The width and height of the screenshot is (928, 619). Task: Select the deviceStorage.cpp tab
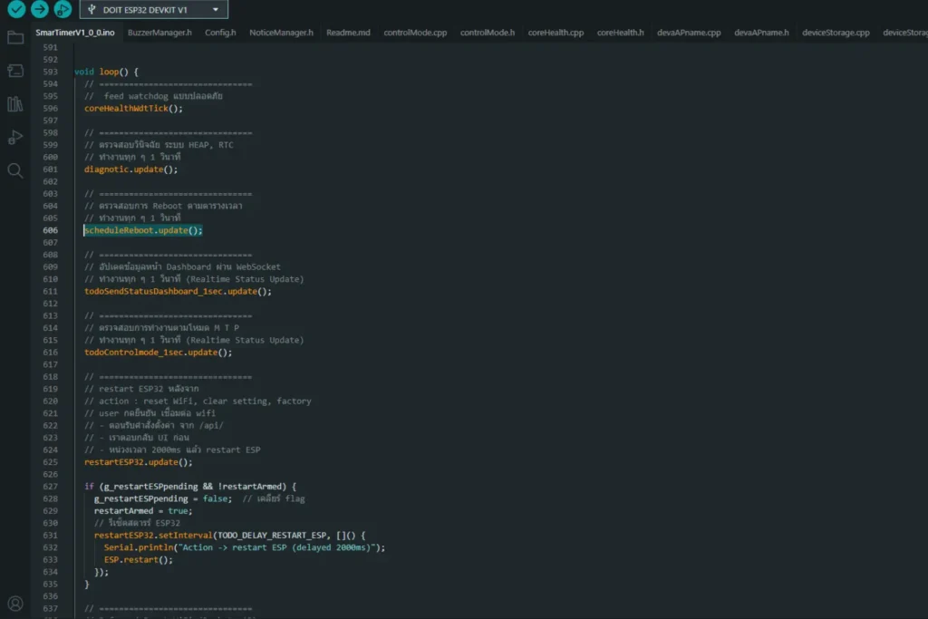pos(836,33)
